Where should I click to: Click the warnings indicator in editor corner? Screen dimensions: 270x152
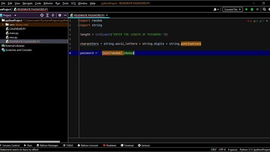click(x=256, y=21)
